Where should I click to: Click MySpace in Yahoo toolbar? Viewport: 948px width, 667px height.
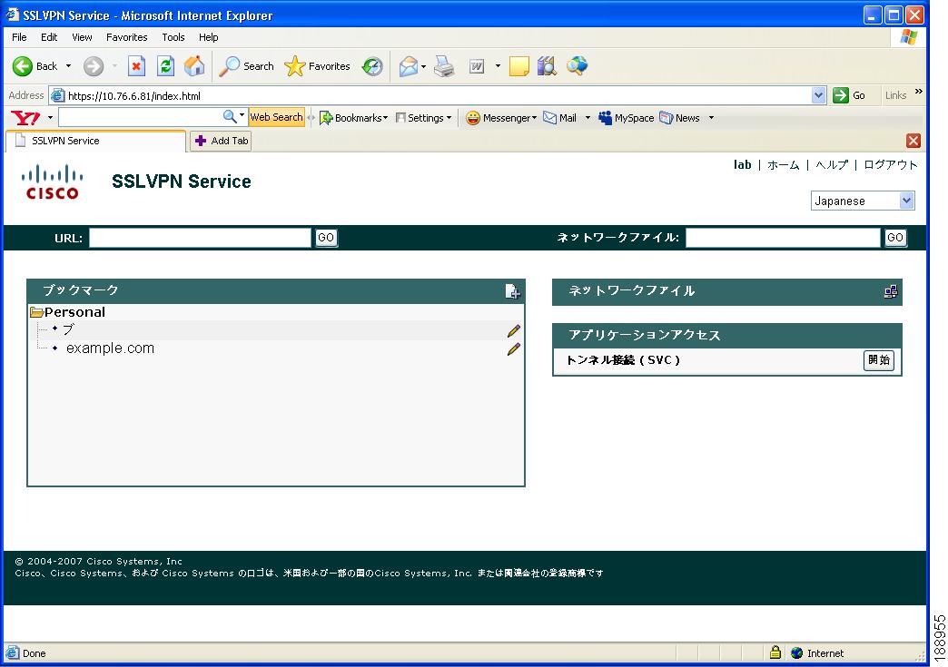[627, 118]
